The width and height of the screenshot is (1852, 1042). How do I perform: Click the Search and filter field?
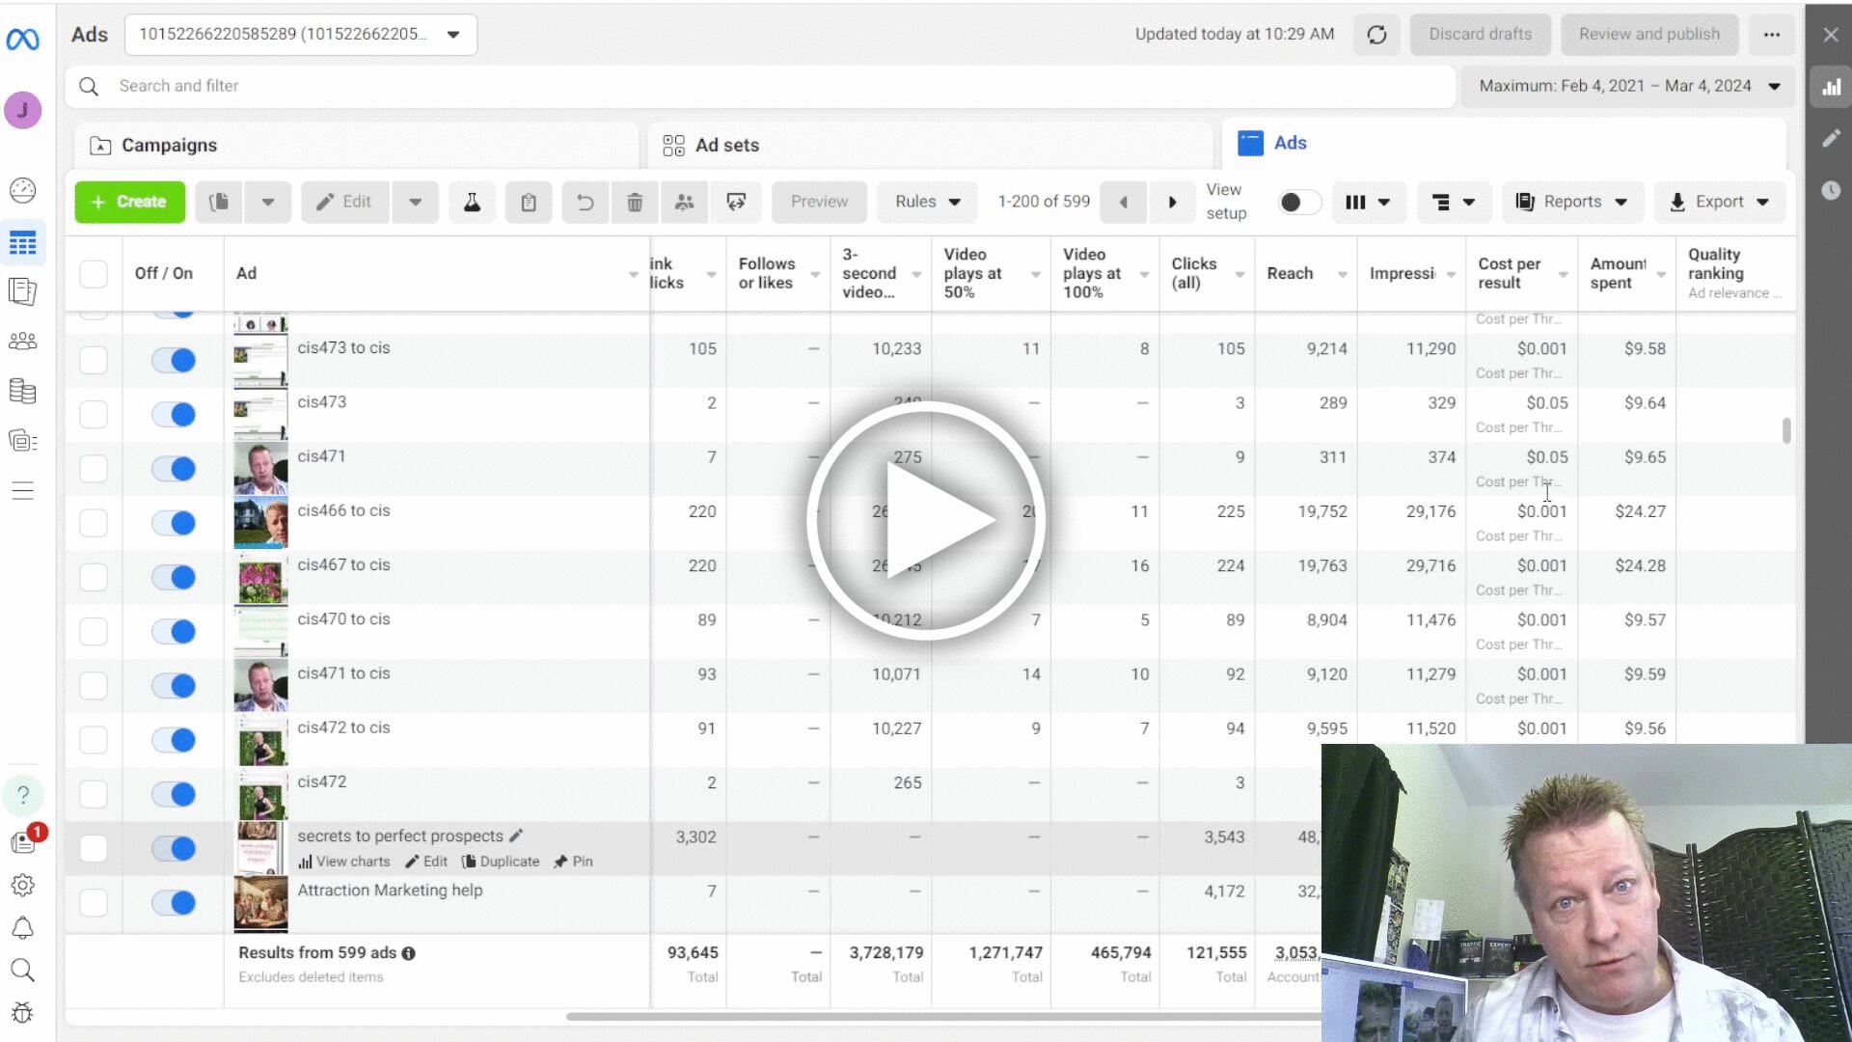760,86
